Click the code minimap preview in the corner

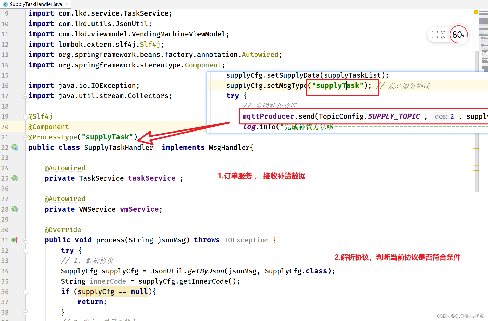click(x=483, y=41)
